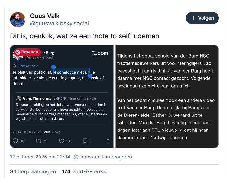Click the Volgen follow button

(202, 18)
